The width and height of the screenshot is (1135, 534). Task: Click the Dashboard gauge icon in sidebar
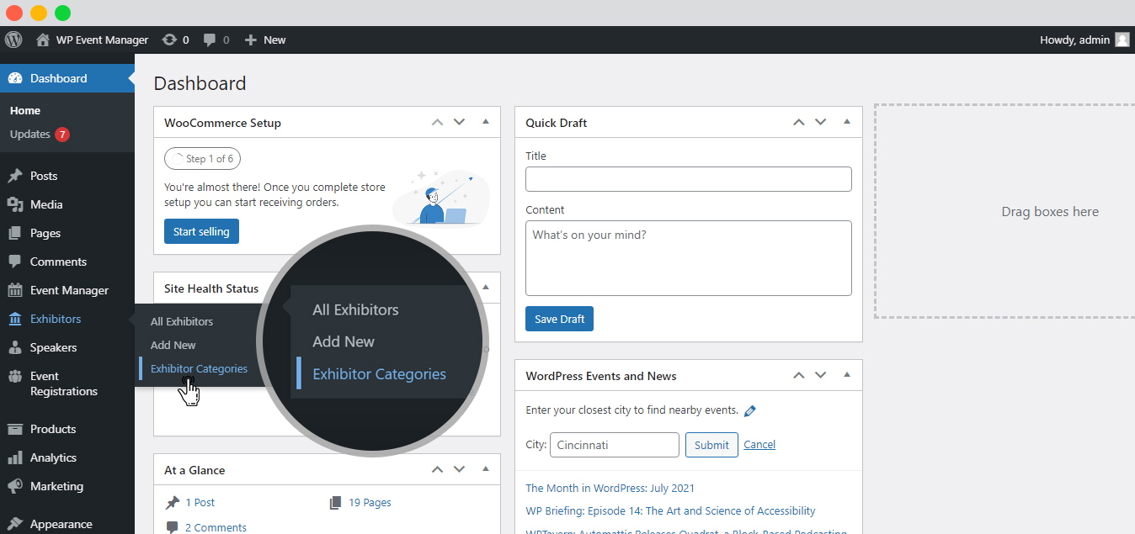pos(15,78)
